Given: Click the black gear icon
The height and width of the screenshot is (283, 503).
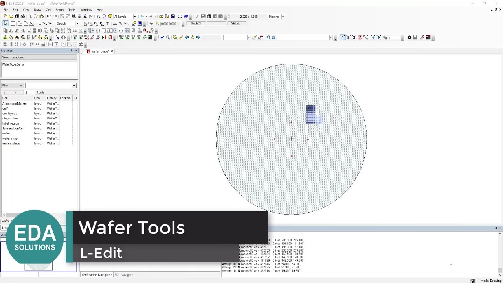Looking at the screenshot, I should [x=409, y=37].
